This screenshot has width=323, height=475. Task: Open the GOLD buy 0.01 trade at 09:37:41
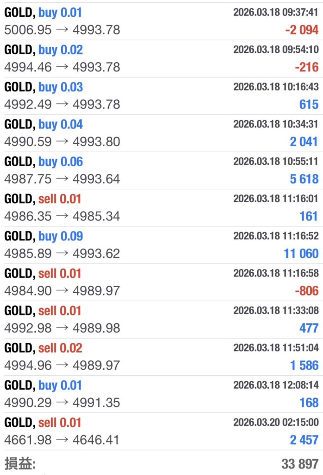click(x=43, y=13)
